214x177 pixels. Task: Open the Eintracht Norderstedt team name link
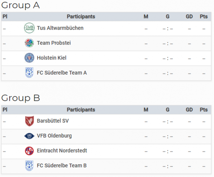(x=62, y=151)
